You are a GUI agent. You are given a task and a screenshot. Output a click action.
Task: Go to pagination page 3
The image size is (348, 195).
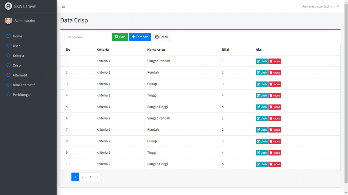tap(90, 177)
